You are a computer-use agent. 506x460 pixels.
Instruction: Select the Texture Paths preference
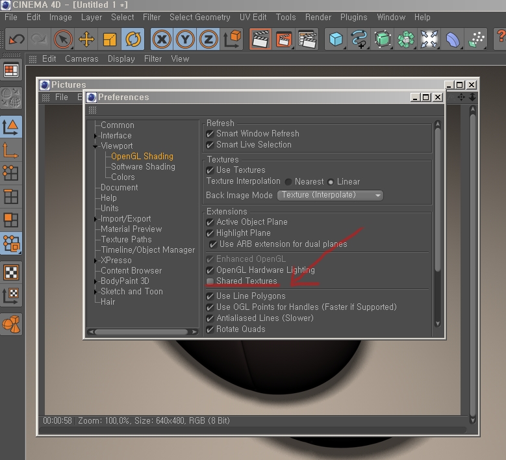(126, 239)
